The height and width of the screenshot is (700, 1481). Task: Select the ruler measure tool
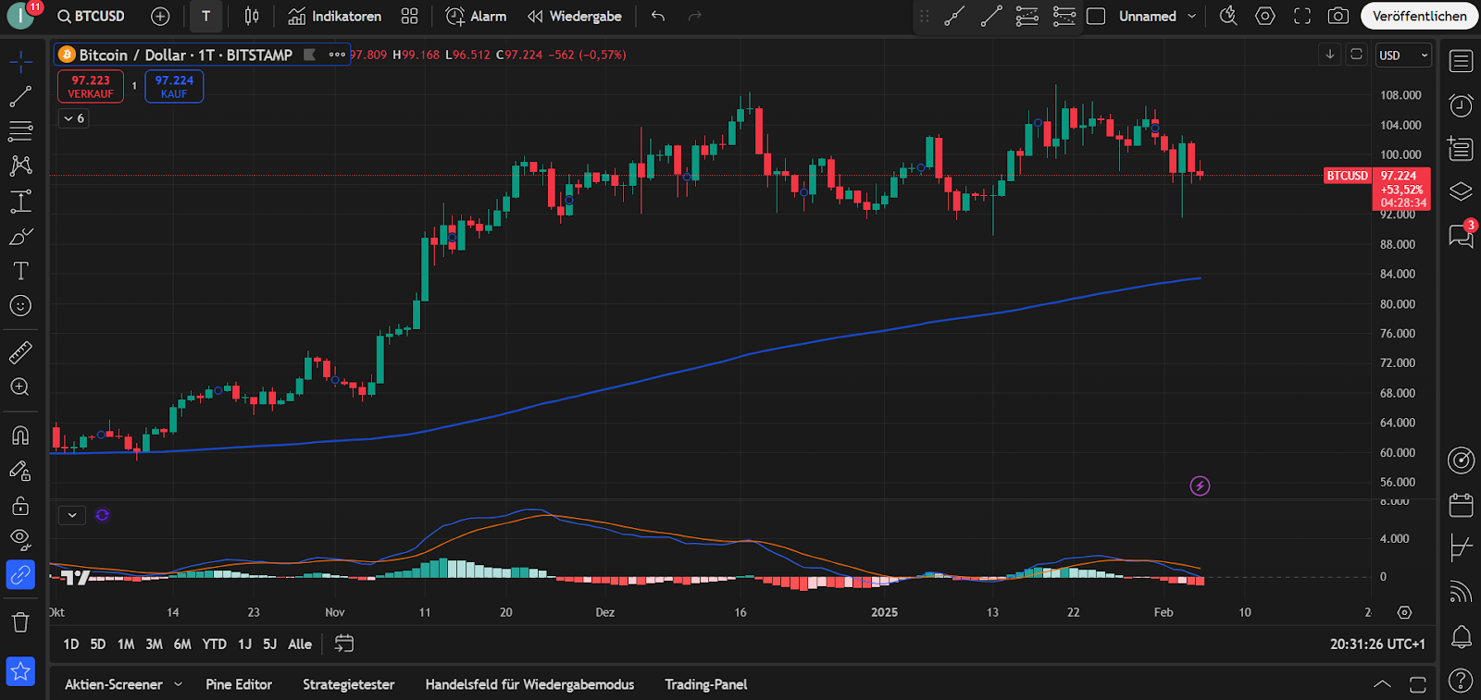(x=20, y=352)
